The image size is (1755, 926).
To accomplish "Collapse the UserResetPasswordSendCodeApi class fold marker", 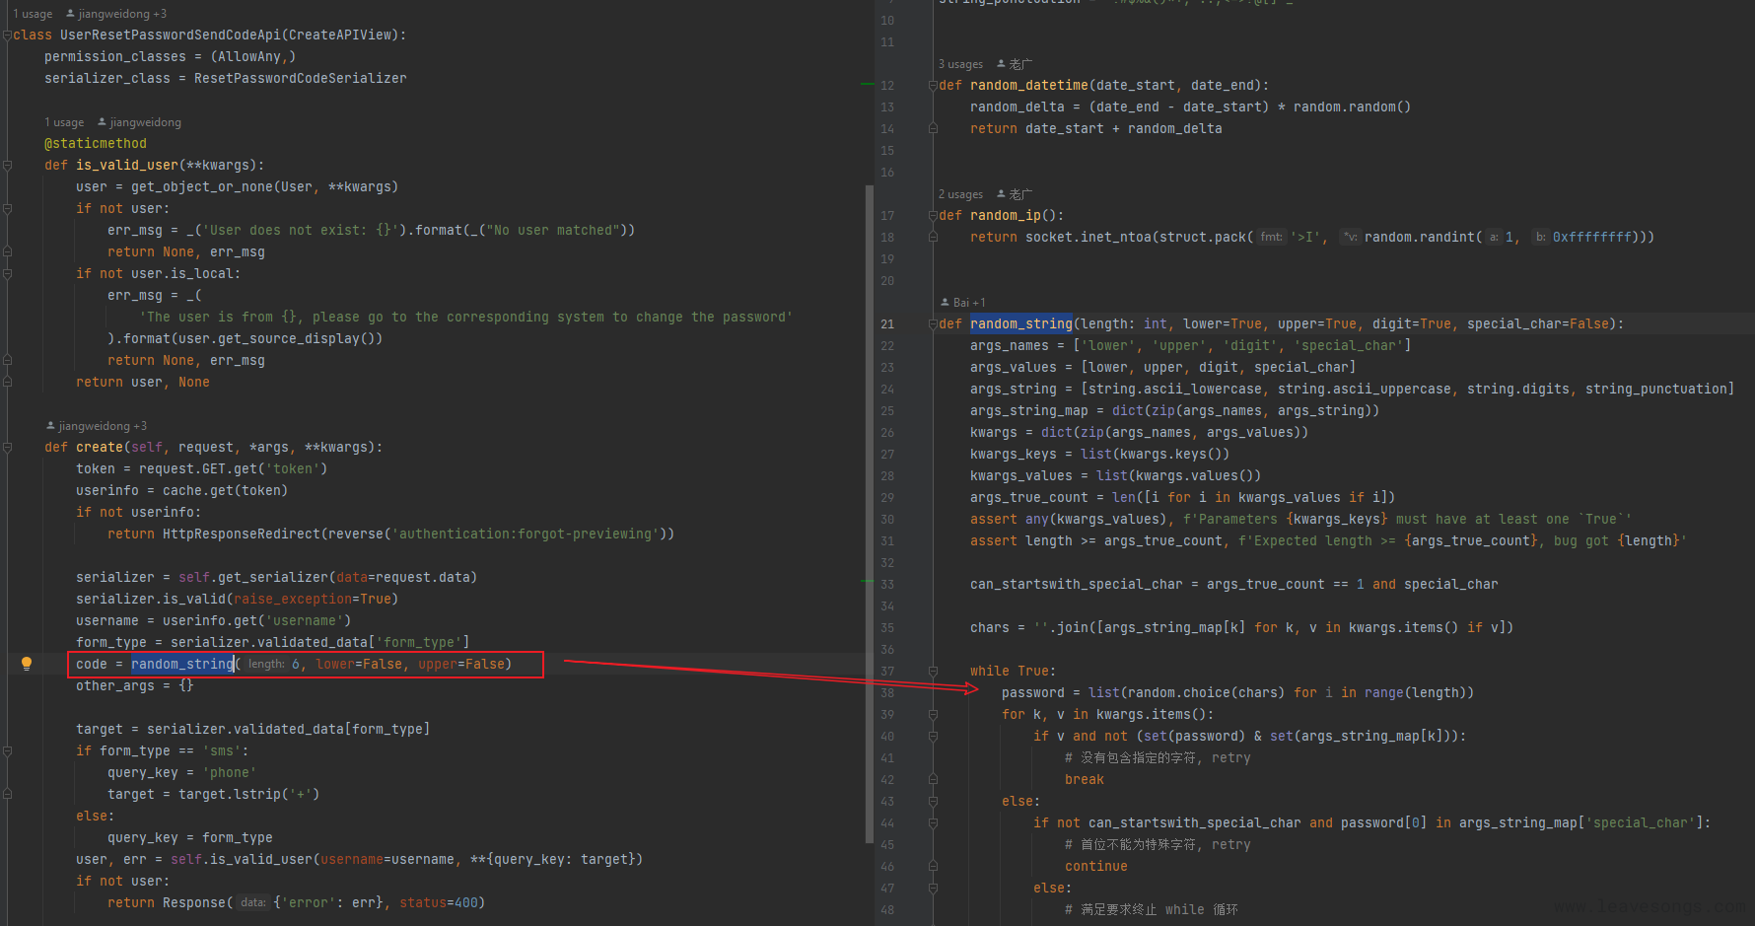I will pos(7,36).
